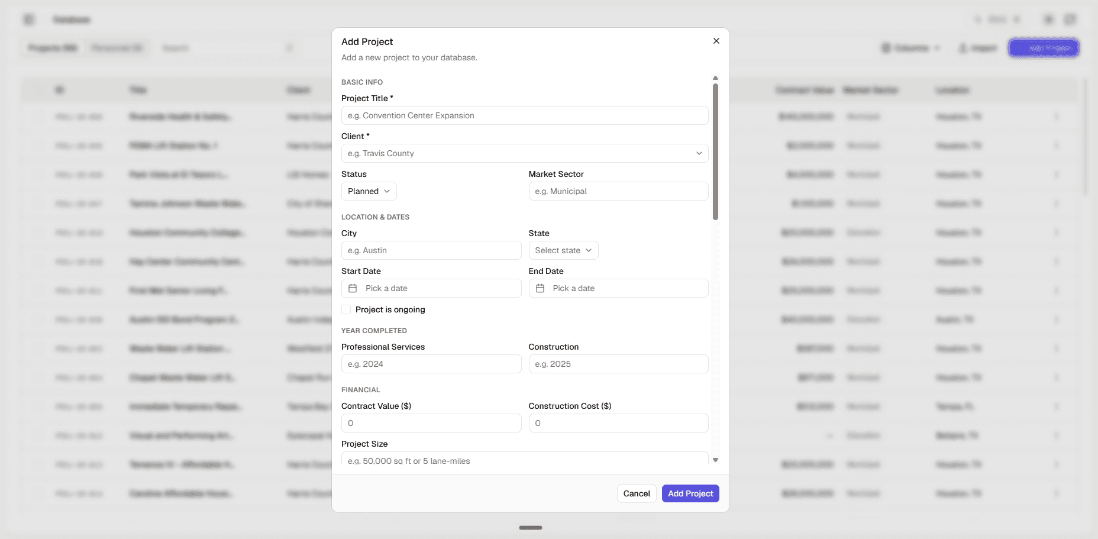Click the Start Date calendar icon

[x=353, y=288]
